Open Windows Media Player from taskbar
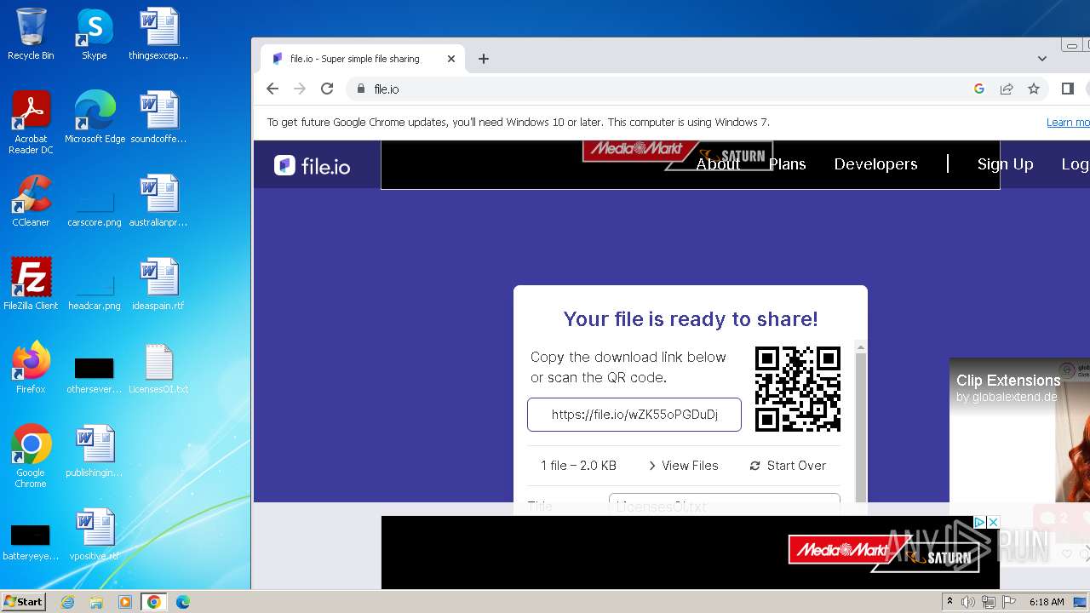 pyautogui.click(x=125, y=602)
